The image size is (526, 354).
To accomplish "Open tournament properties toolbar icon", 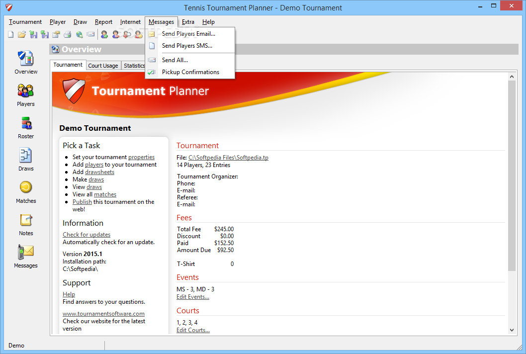I will coord(56,34).
